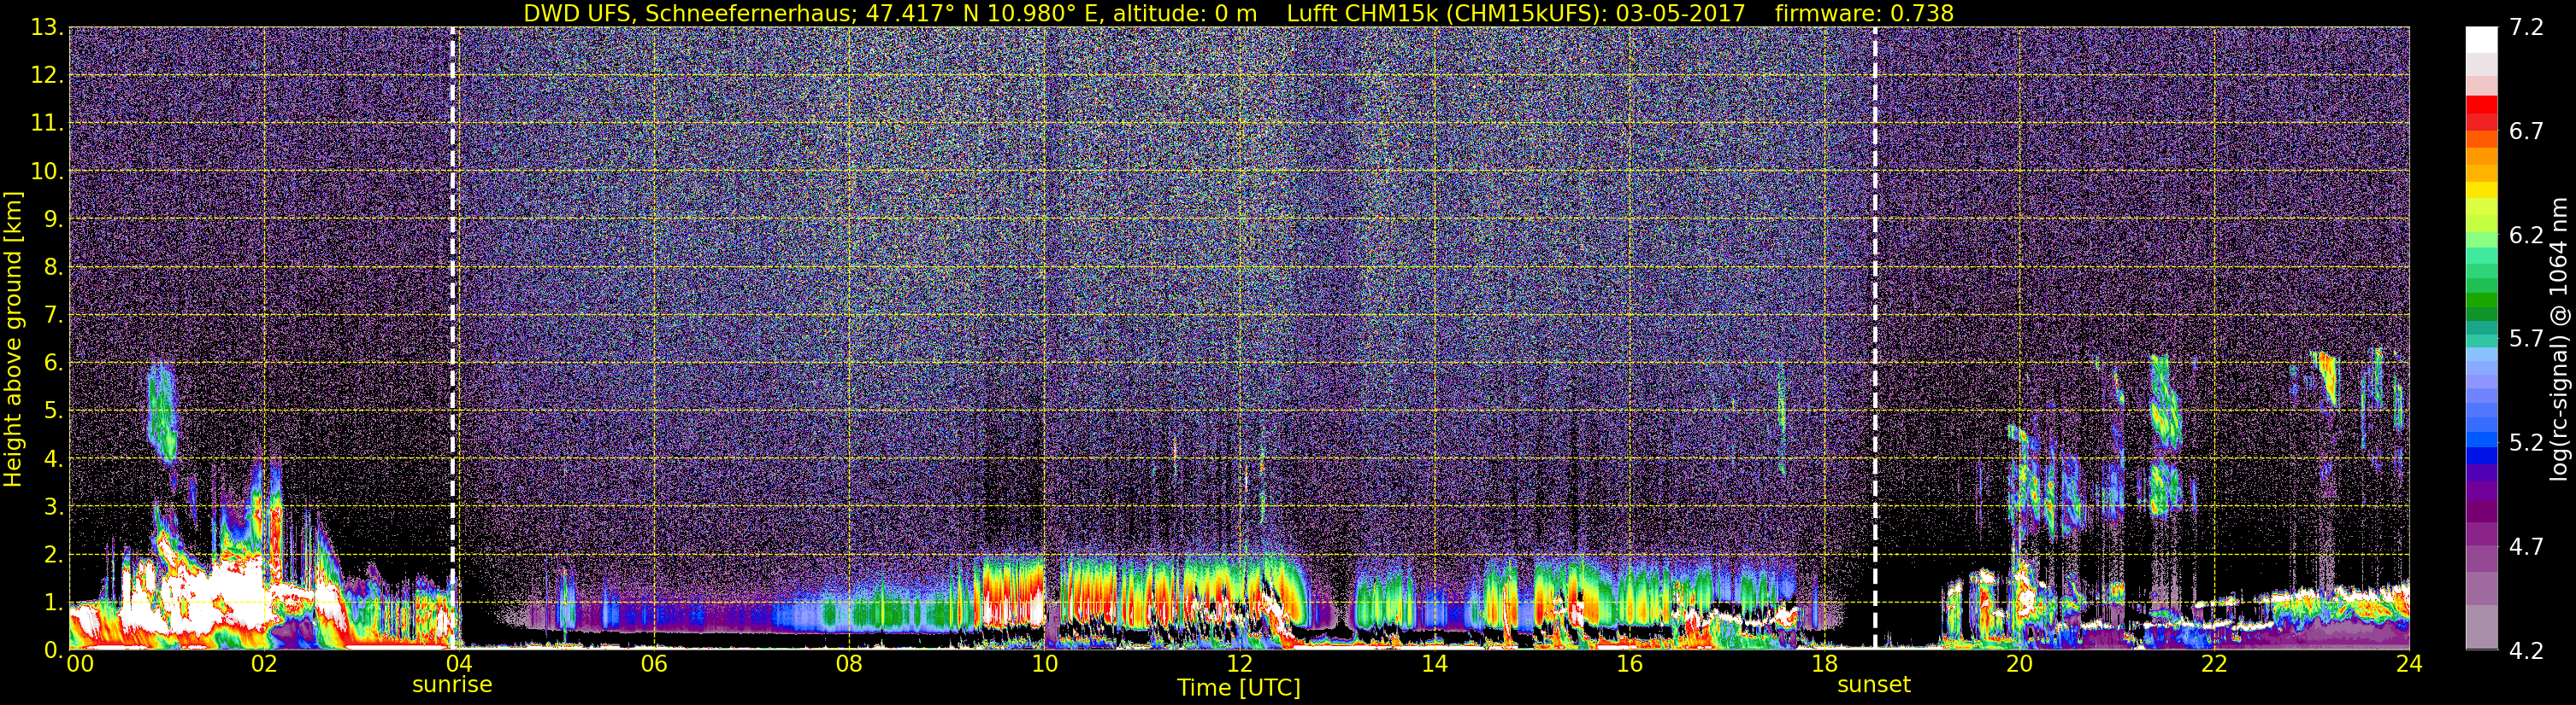Click the colorbar tick value 5.2

coord(2526,442)
